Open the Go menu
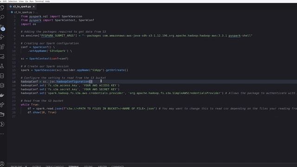 coord(27,1)
